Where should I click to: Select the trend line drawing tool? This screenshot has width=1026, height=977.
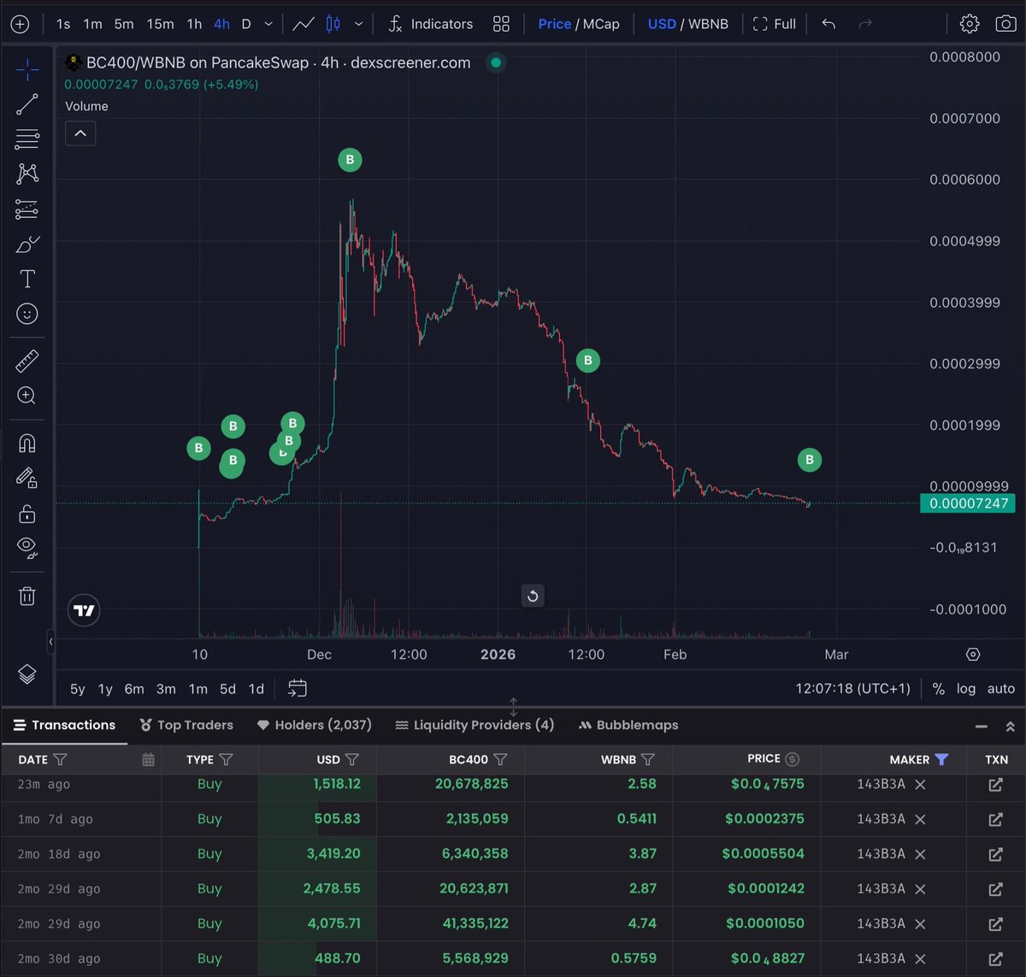[x=27, y=104]
